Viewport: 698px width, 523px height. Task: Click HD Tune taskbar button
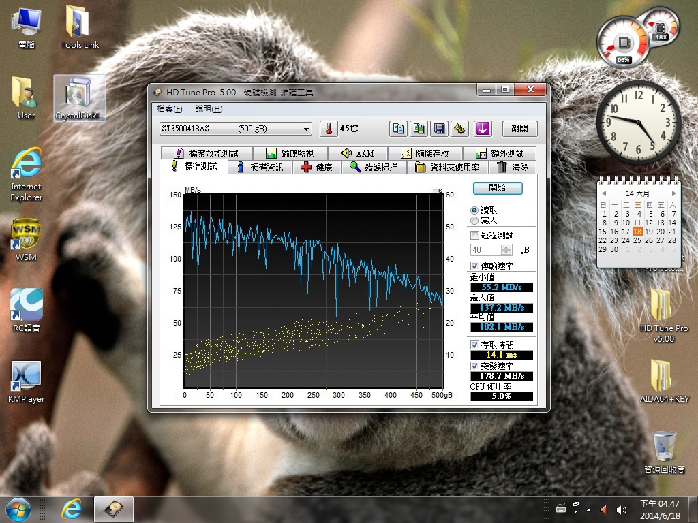tap(114, 509)
